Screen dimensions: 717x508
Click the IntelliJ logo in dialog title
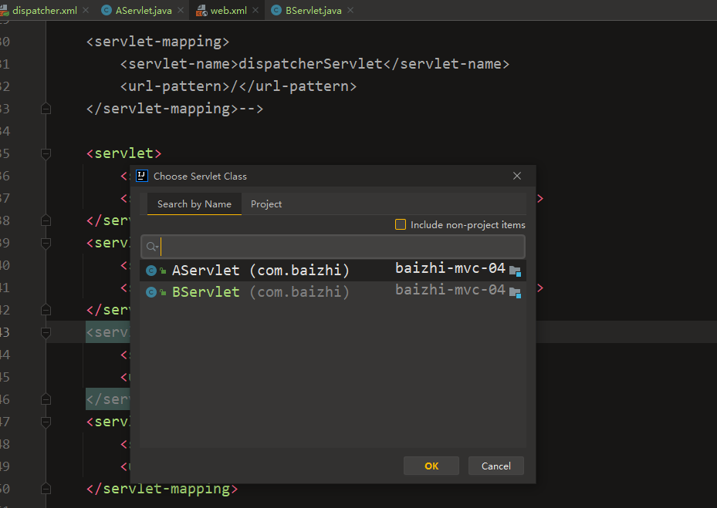point(142,176)
